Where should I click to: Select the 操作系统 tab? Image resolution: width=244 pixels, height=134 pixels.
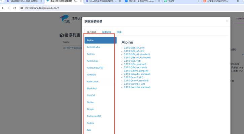92,32
